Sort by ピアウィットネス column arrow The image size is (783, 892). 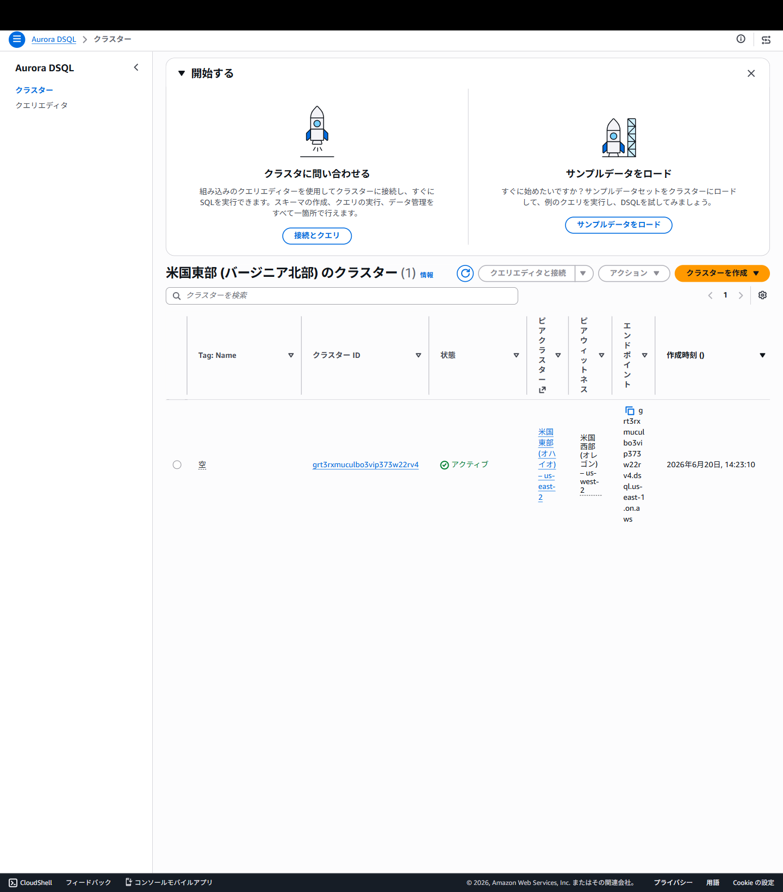point(601,355)
